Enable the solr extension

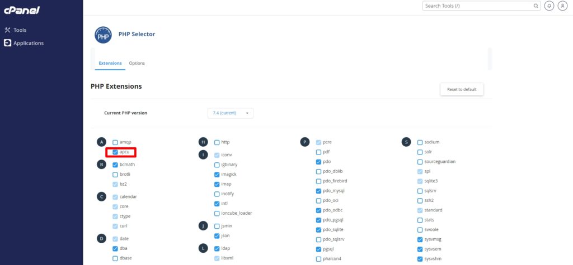click(x=420, y=152)
